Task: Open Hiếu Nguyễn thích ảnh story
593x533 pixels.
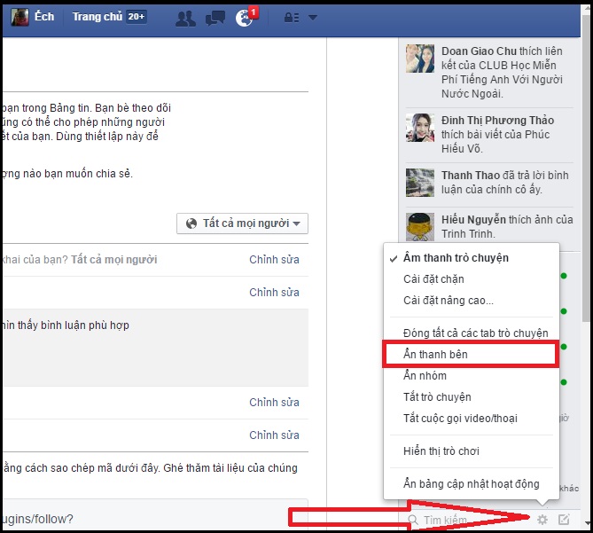Action: 507,226
